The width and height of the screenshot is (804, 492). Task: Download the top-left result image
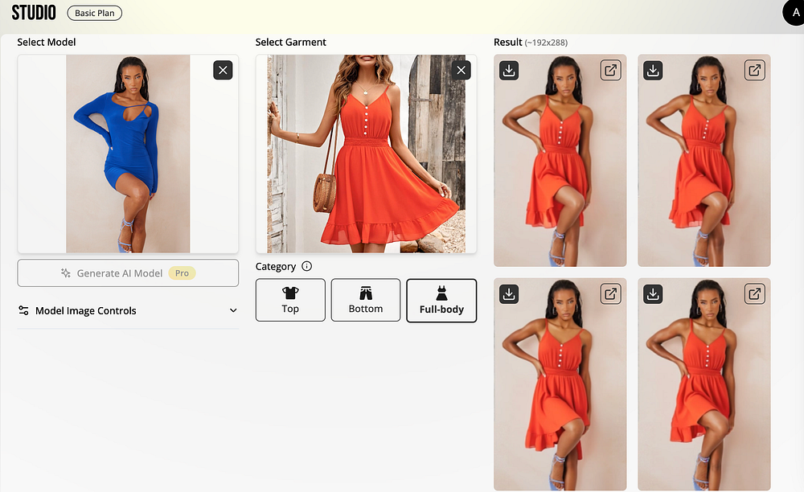click(509, 70)
